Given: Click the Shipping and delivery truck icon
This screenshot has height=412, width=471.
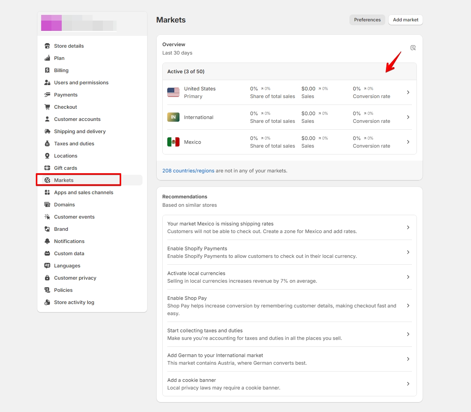Looking at the screenshot, I should point(47,131).
